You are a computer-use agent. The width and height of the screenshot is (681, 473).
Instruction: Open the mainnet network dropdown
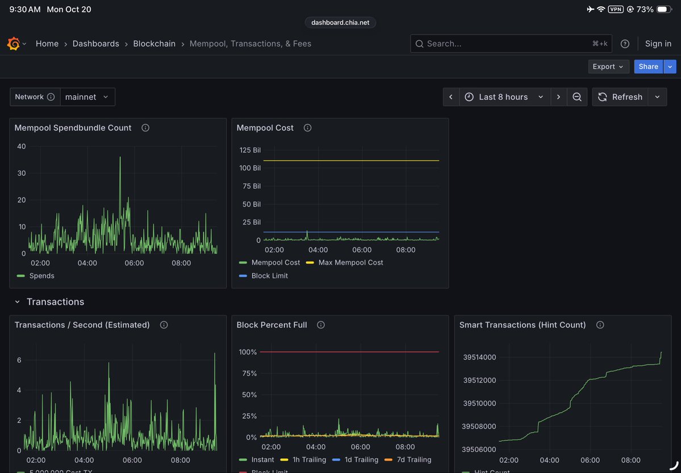[87, 97]
